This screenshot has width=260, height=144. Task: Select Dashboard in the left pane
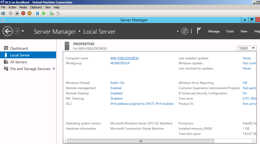tap(19, 48)
